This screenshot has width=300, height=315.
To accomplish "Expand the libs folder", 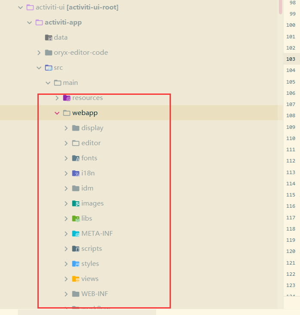I will point(66,218).
